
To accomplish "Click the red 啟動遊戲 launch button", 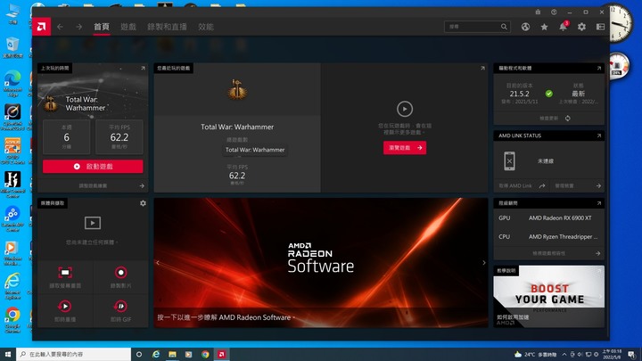I will click(93, 167).
